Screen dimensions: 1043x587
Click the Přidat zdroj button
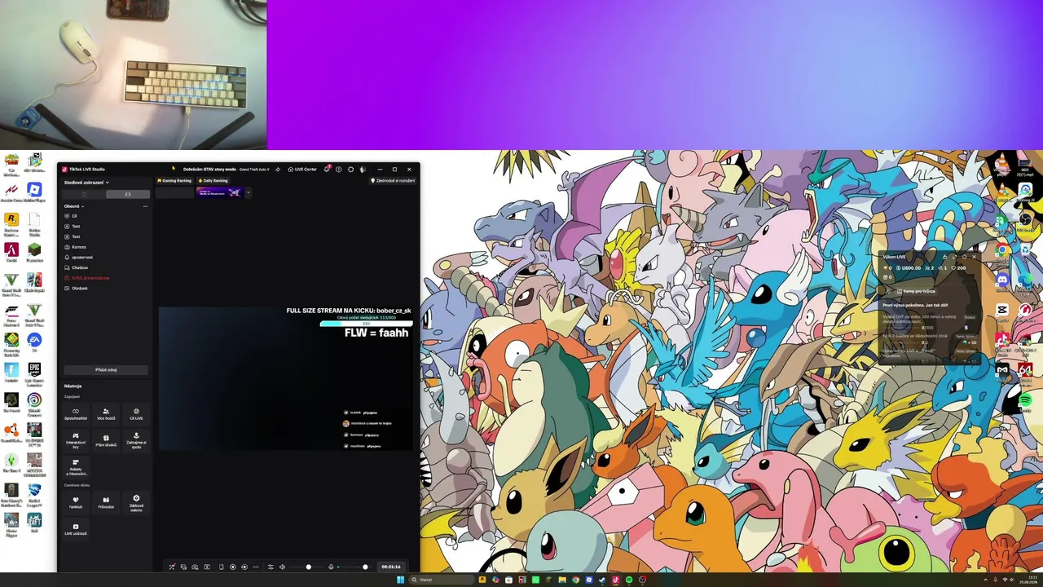point(106,369)
